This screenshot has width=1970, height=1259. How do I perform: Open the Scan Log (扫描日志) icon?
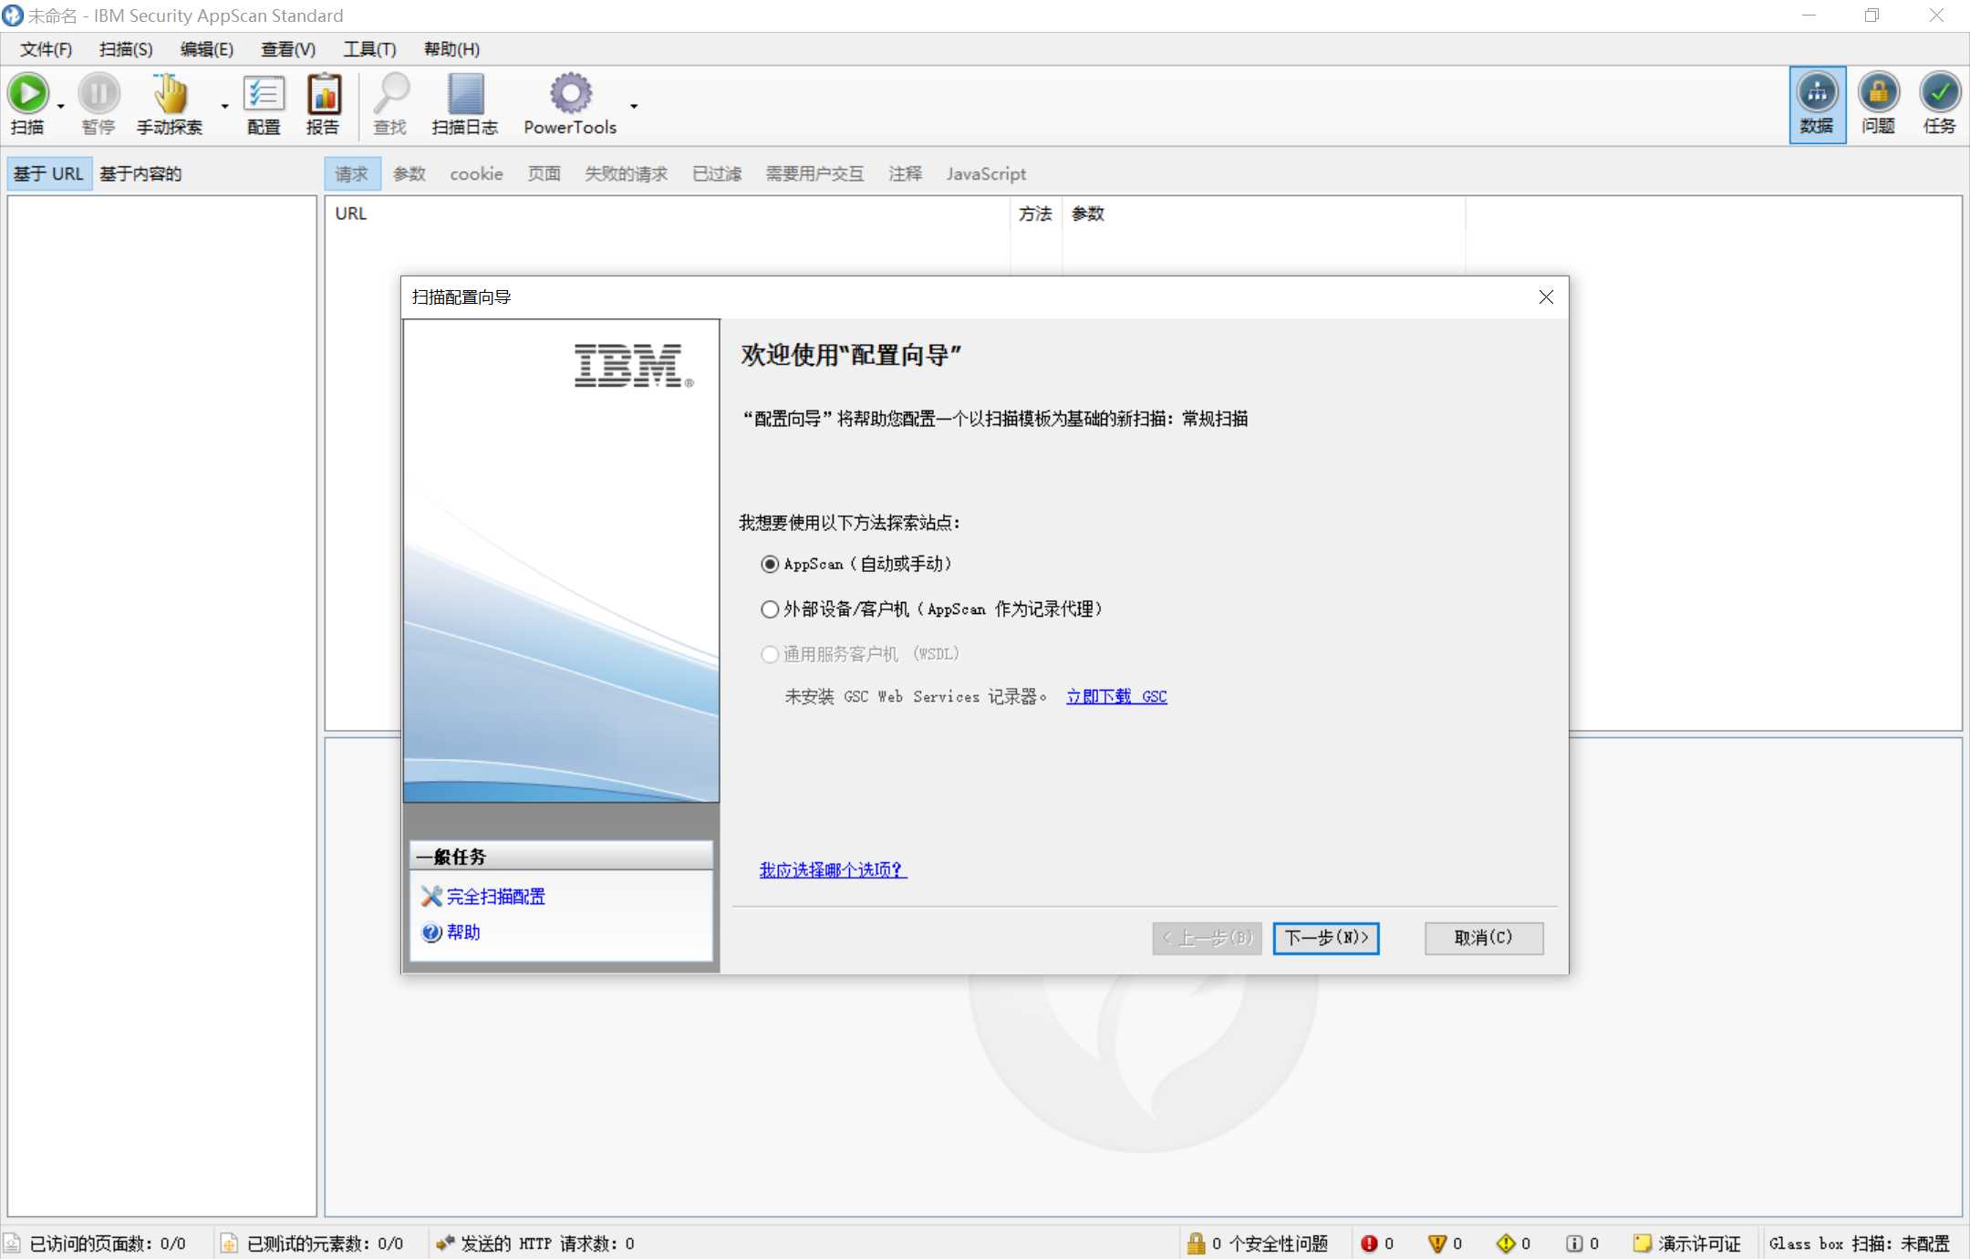click(465, 93)
